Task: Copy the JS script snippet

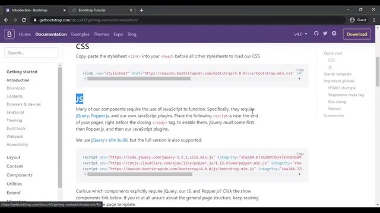Action: tap(300, 154)
